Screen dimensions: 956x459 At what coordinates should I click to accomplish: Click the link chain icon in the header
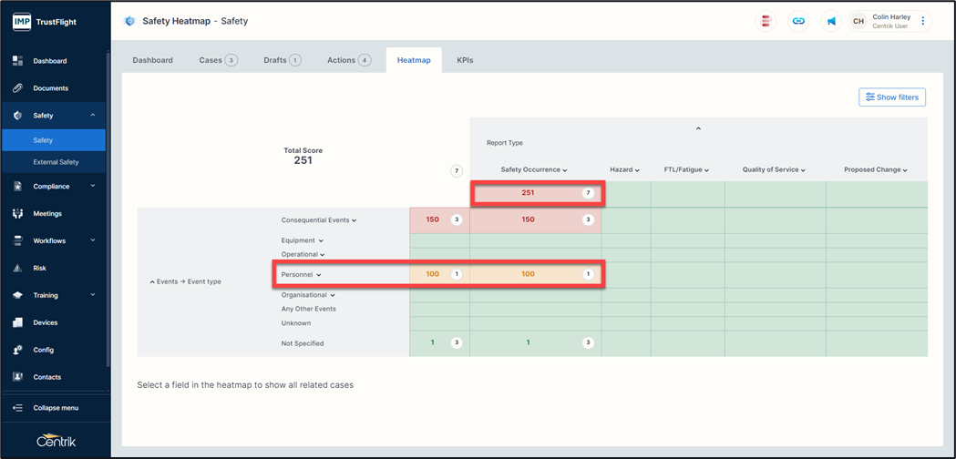click(798, 21)
